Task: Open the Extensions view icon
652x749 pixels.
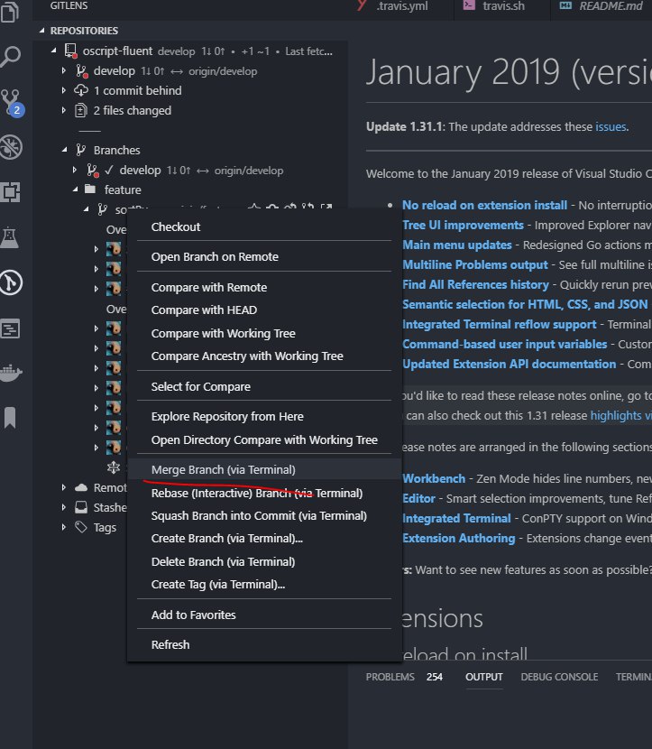Action: [x=11, y=191]
